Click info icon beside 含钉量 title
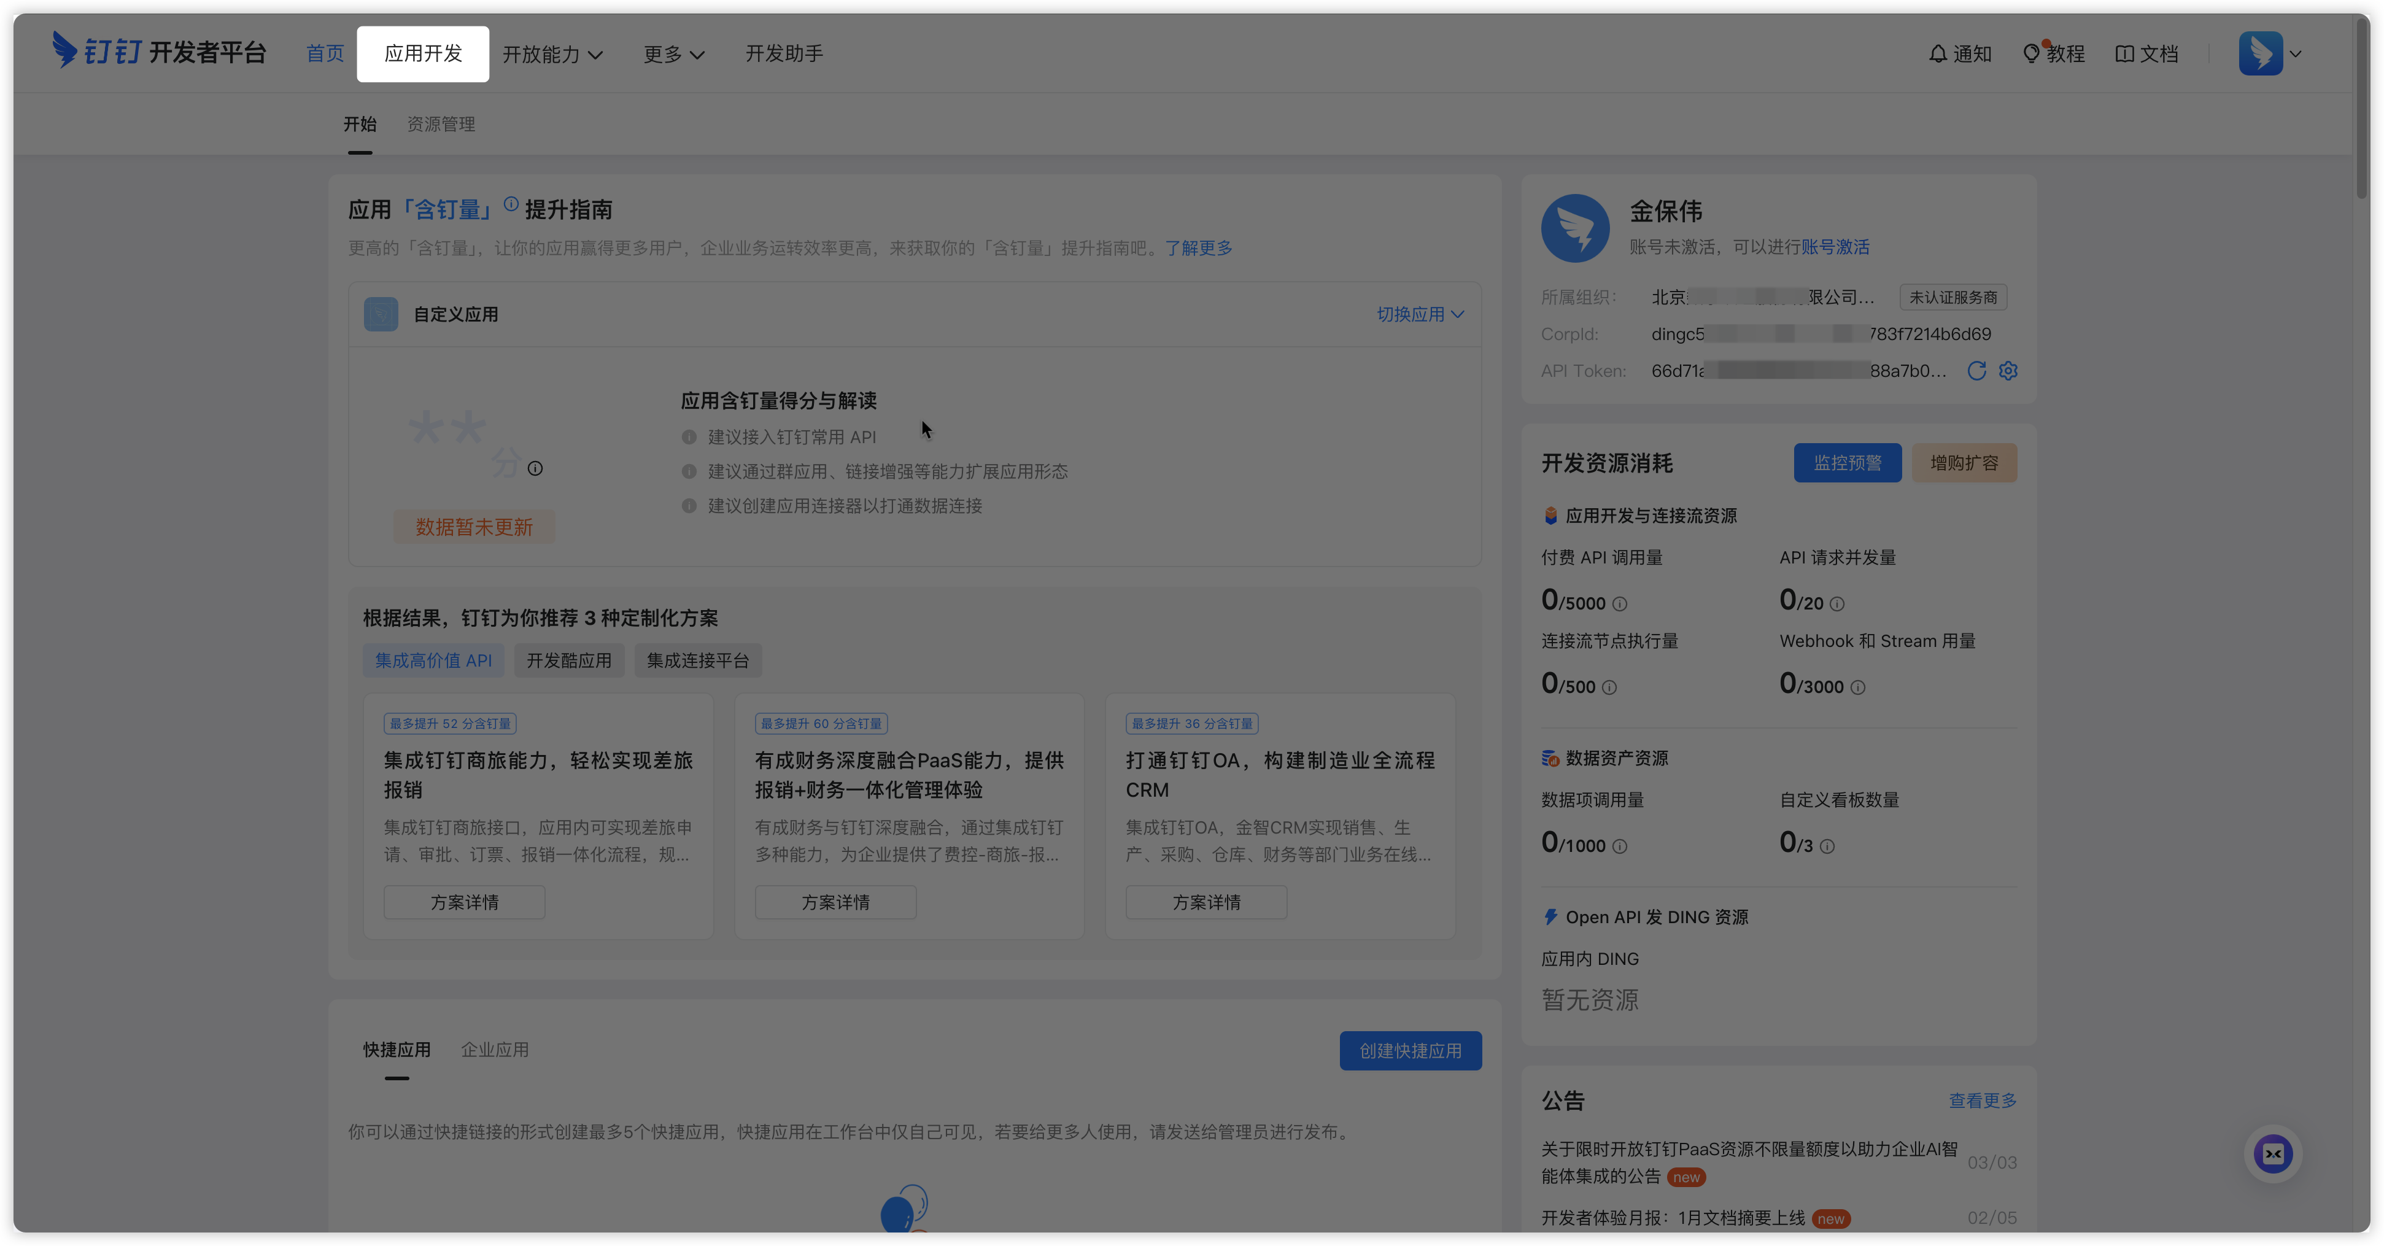The width and height of the screenshot is (2384, 1246). pyautogui.click(x=511, y=204)
